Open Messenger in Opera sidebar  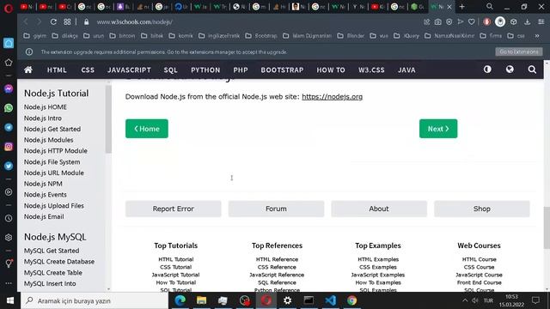pyautogui.click(x=9, y=88)
